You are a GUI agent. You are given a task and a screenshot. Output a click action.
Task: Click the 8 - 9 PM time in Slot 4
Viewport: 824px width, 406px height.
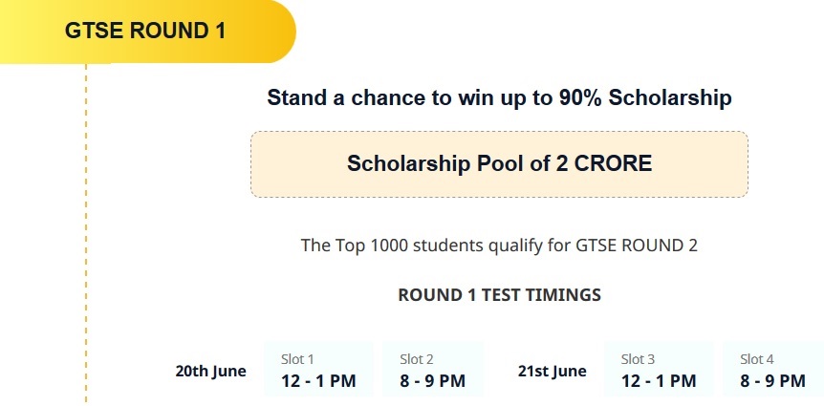773,381
